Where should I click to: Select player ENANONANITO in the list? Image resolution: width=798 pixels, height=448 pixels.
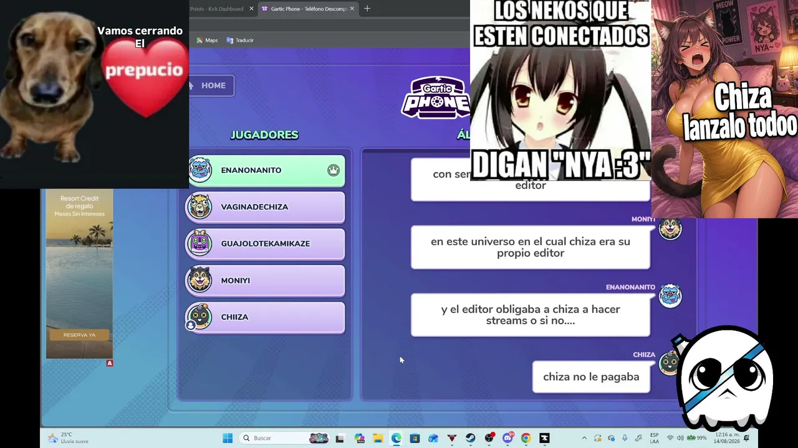coord(266,170)
